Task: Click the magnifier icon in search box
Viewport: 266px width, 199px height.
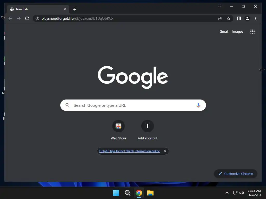Action: [67, 105]
